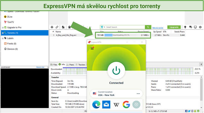The width and height of the screenshot is (204, 113).
Task: Select the A_Boy_and_His_Dog.avi torrent row
Action: coord(117,35)
